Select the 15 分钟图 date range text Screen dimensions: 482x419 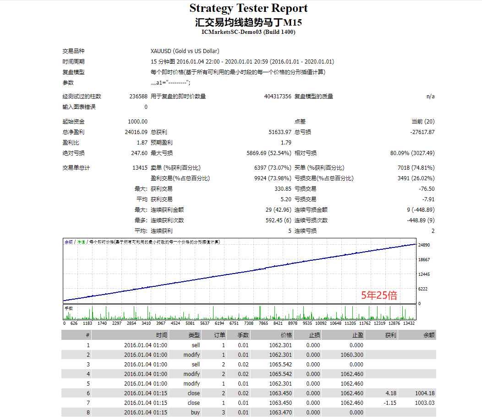point(242,61)
